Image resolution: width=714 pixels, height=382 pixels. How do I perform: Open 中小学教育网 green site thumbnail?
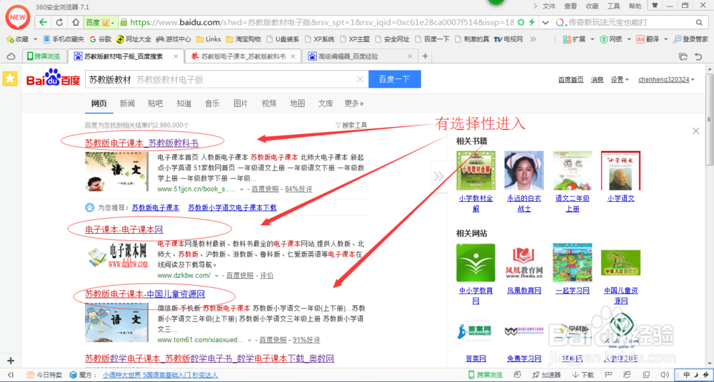pos(476,263)
